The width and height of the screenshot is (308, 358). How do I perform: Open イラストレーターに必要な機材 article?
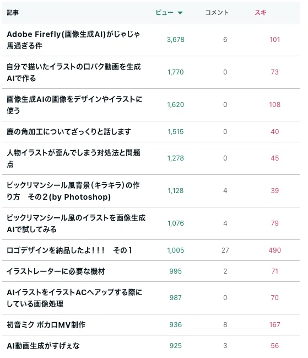tap(56, 271)
